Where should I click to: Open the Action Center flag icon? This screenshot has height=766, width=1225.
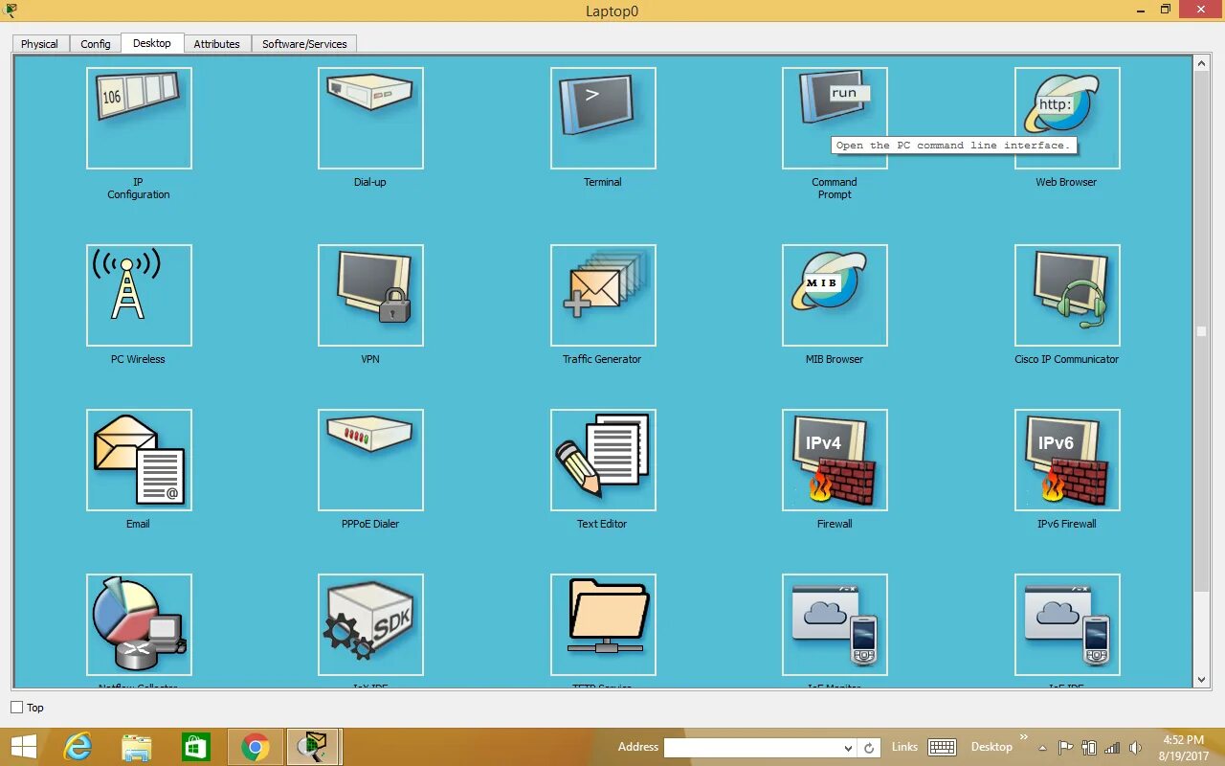[1066, 748]
